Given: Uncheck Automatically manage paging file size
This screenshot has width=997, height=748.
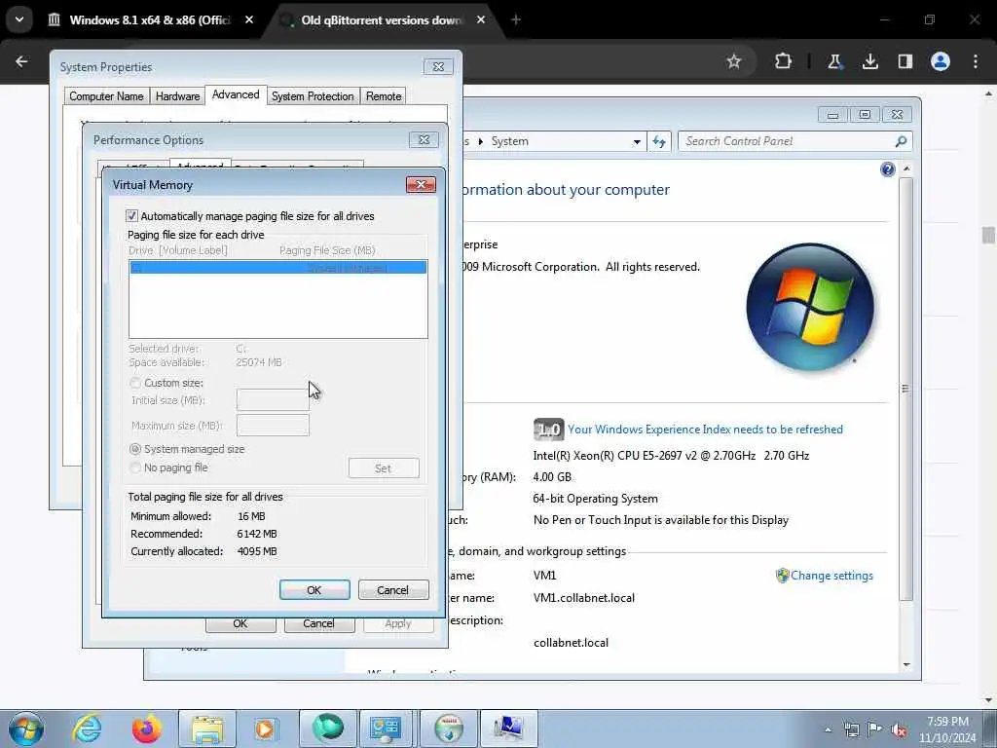Looking at the screenshot, I should coord(131,215).
